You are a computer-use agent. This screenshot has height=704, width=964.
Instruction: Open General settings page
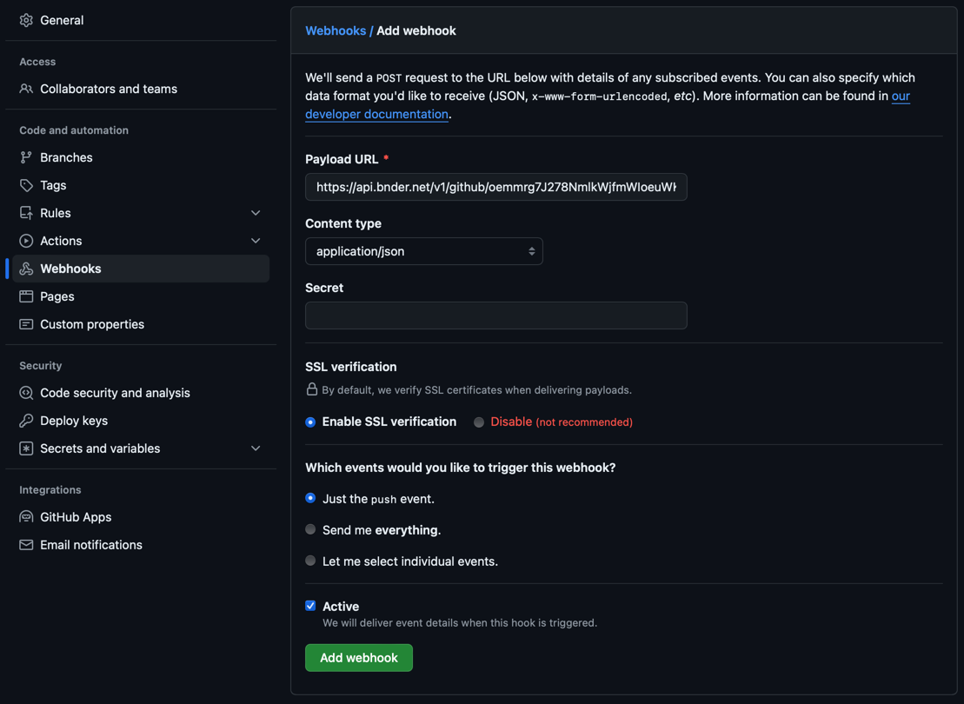click(141, 20)
